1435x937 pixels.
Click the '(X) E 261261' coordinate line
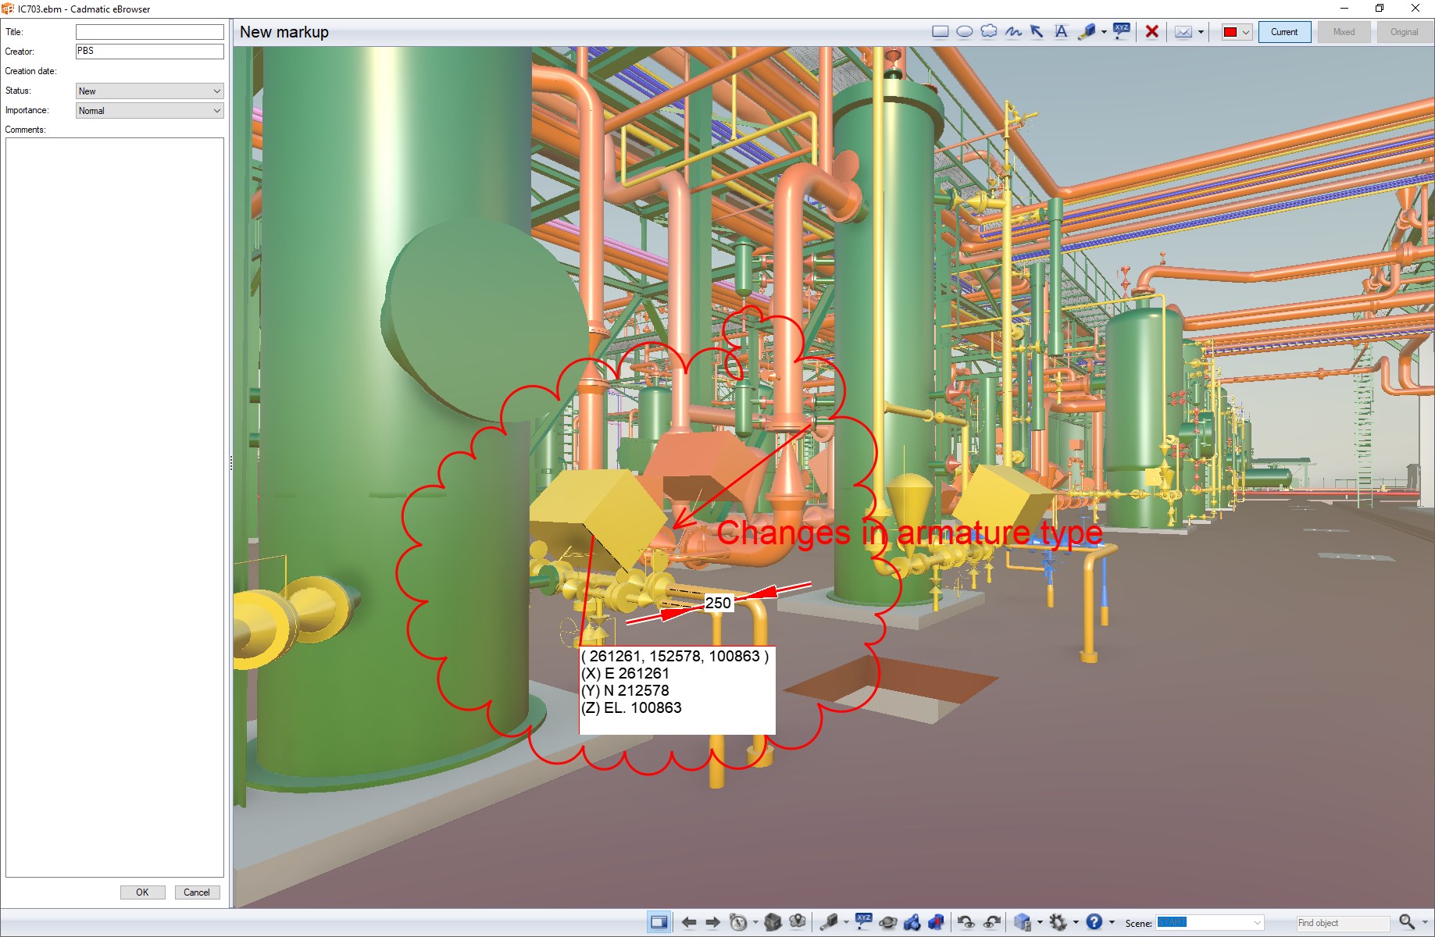pyautogui.click(x=625, y=674)
